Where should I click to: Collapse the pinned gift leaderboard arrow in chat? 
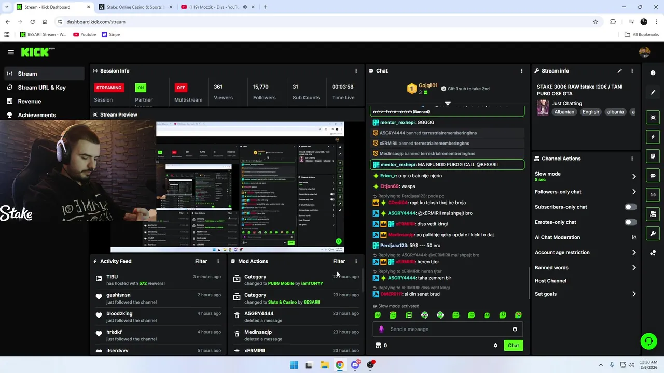pyautogui.click(x=448, y=103)
